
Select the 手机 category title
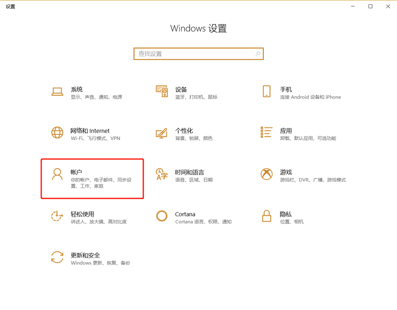click(x=286, y=89)
